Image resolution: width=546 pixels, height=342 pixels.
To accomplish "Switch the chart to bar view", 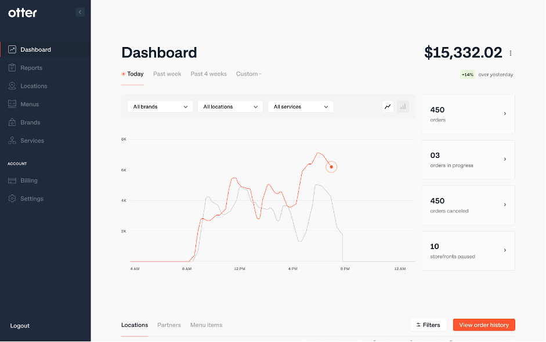I will [x=403, y=106].
